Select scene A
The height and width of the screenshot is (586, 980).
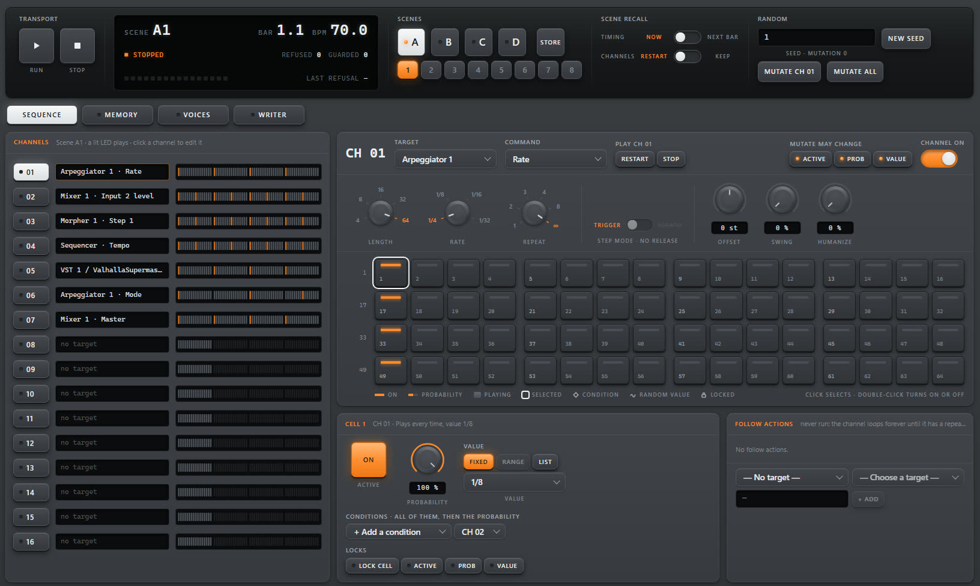pos(411,42)
